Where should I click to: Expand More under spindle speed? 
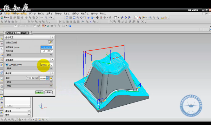point(29,68)
